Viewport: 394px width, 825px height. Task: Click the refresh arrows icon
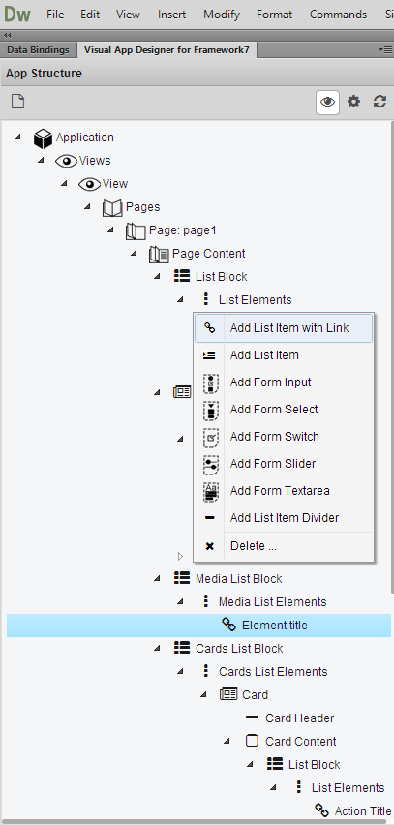pyautogui.click(x=379, y=102)
